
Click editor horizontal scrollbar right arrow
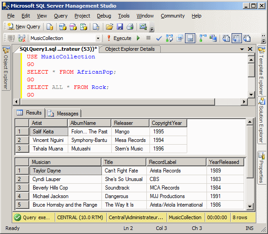tap(244, 102)
